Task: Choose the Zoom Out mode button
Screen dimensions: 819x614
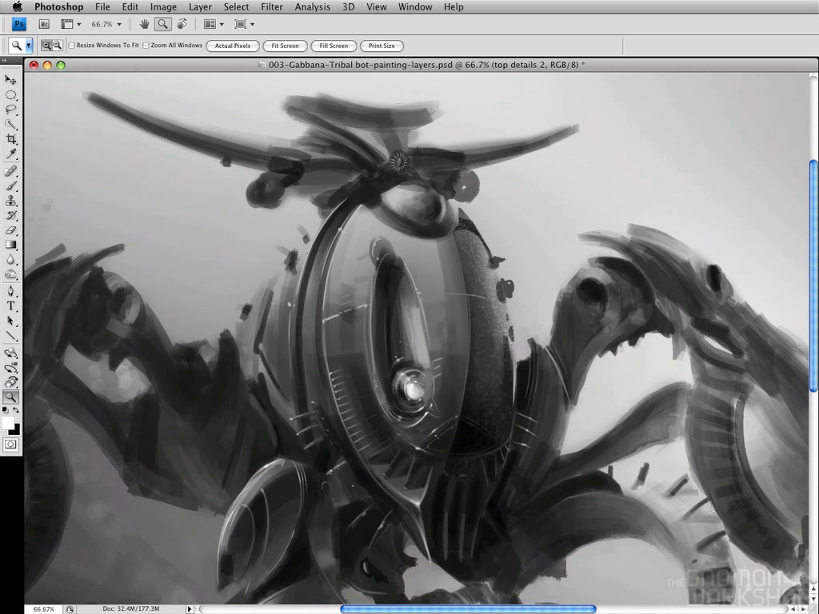Action: [57, 46]
